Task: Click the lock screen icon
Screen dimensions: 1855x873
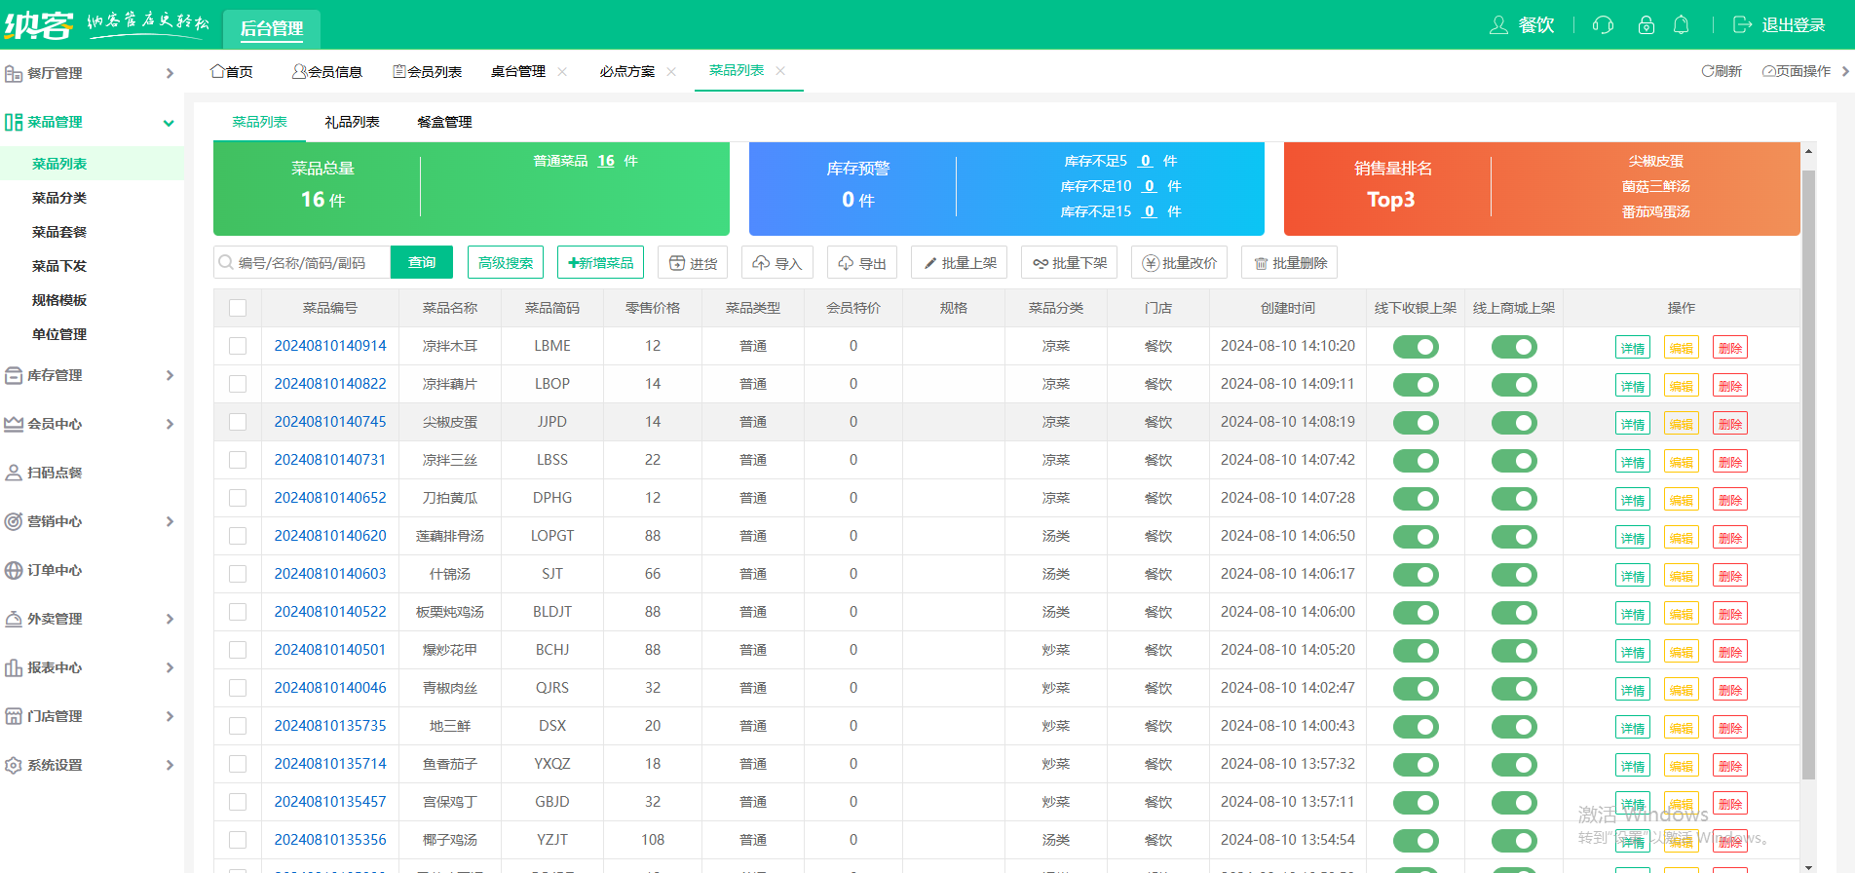Action: (1647, 25)
